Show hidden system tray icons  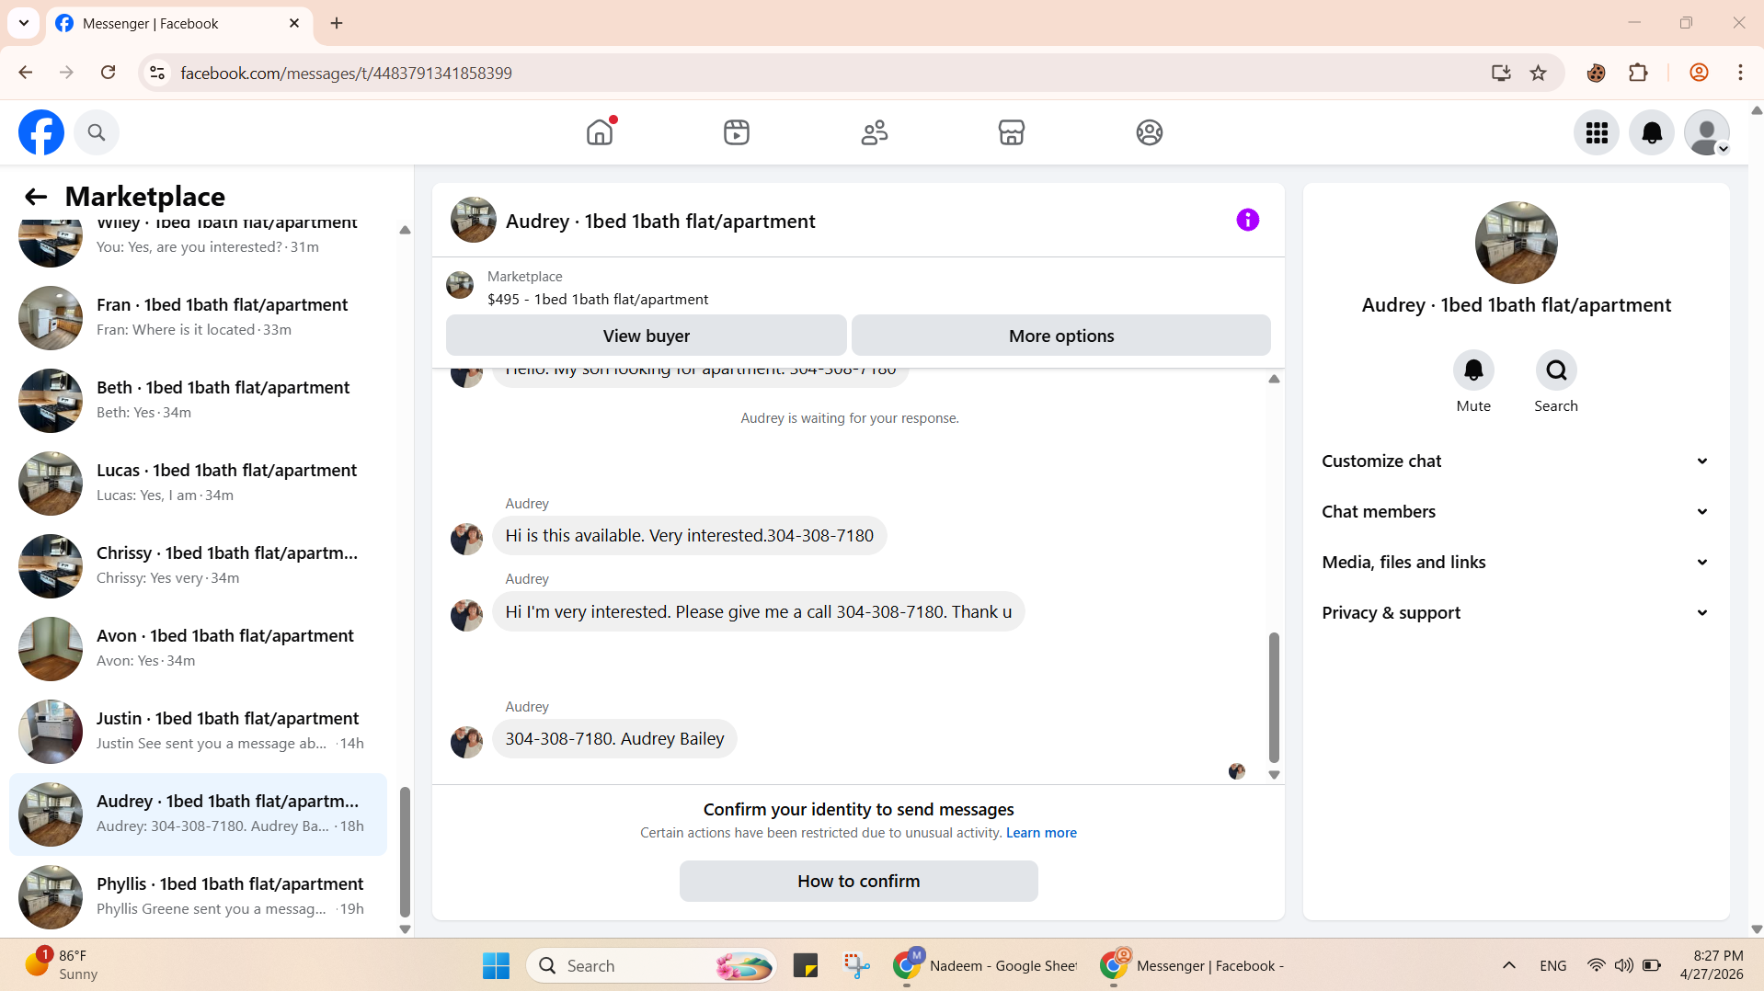coord(1509,965)
